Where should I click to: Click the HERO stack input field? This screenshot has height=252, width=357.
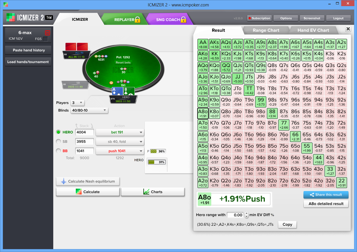(x=85, y=132)
